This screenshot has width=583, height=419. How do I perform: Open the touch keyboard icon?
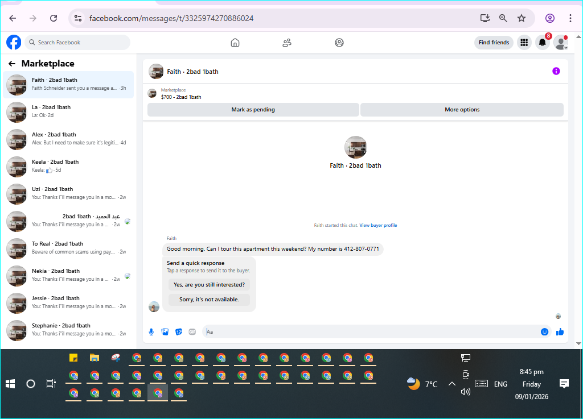(x=482, y=384)
